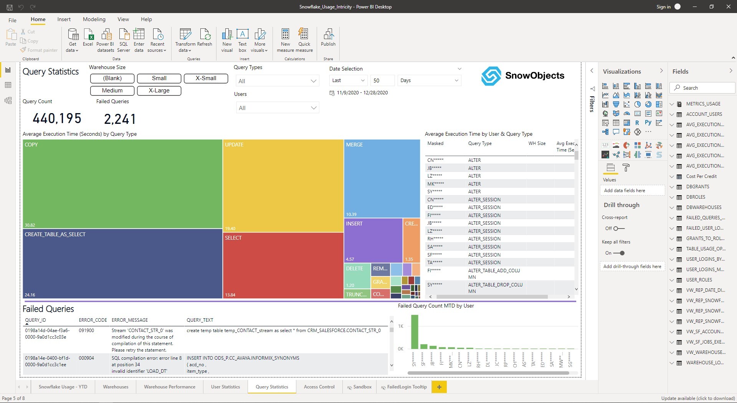This screenshot has height=403, width=737.
Task: Click the UPDATE yellow treemap tile
Action: (283, 186)
